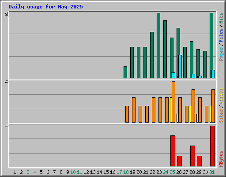
Task: Click the cyan Pages bar for day 28
Action: pos(193,76)
